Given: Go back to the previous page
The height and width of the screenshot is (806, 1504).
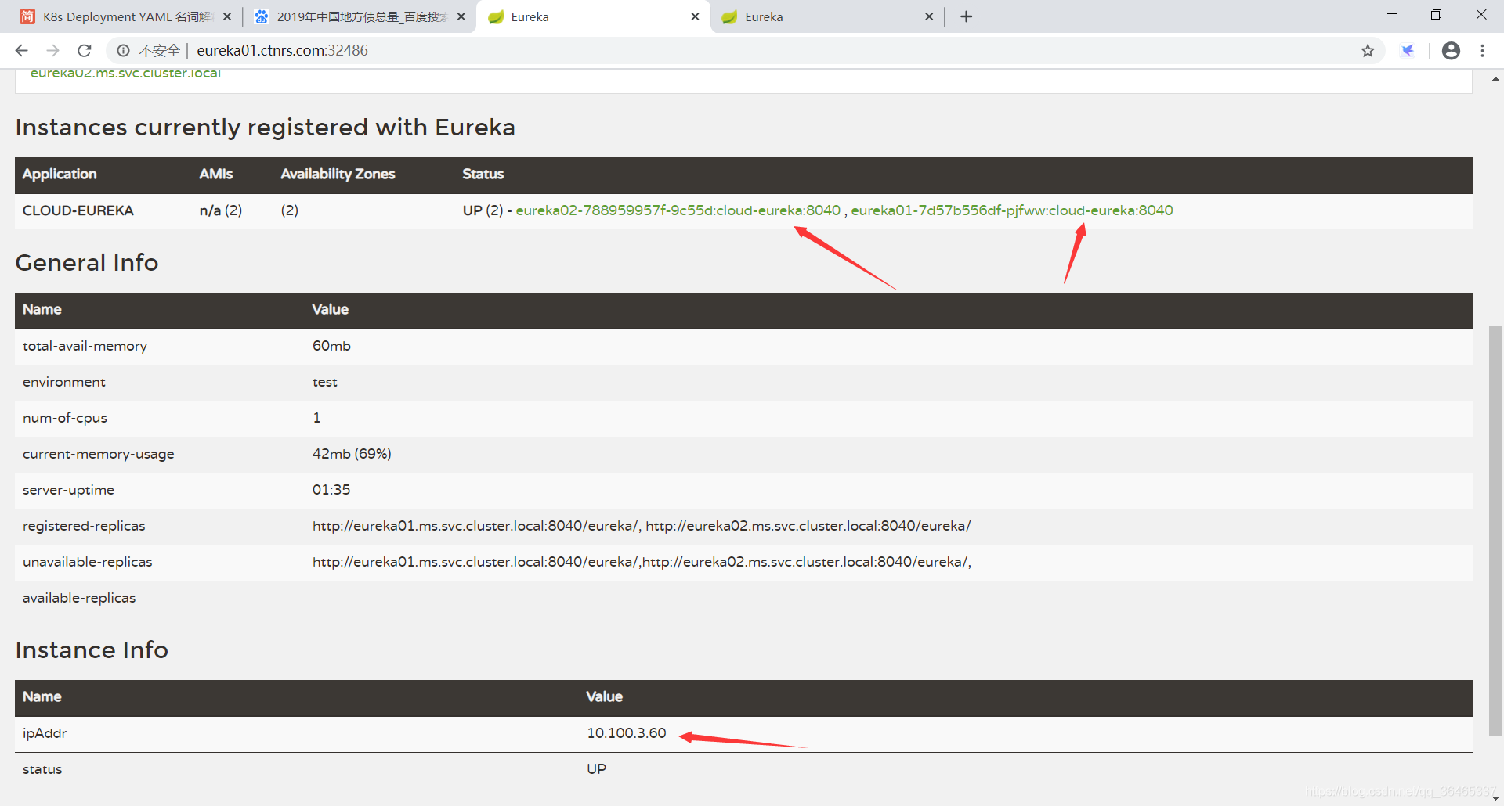Looking at the screenshot, I should point(21,51).
